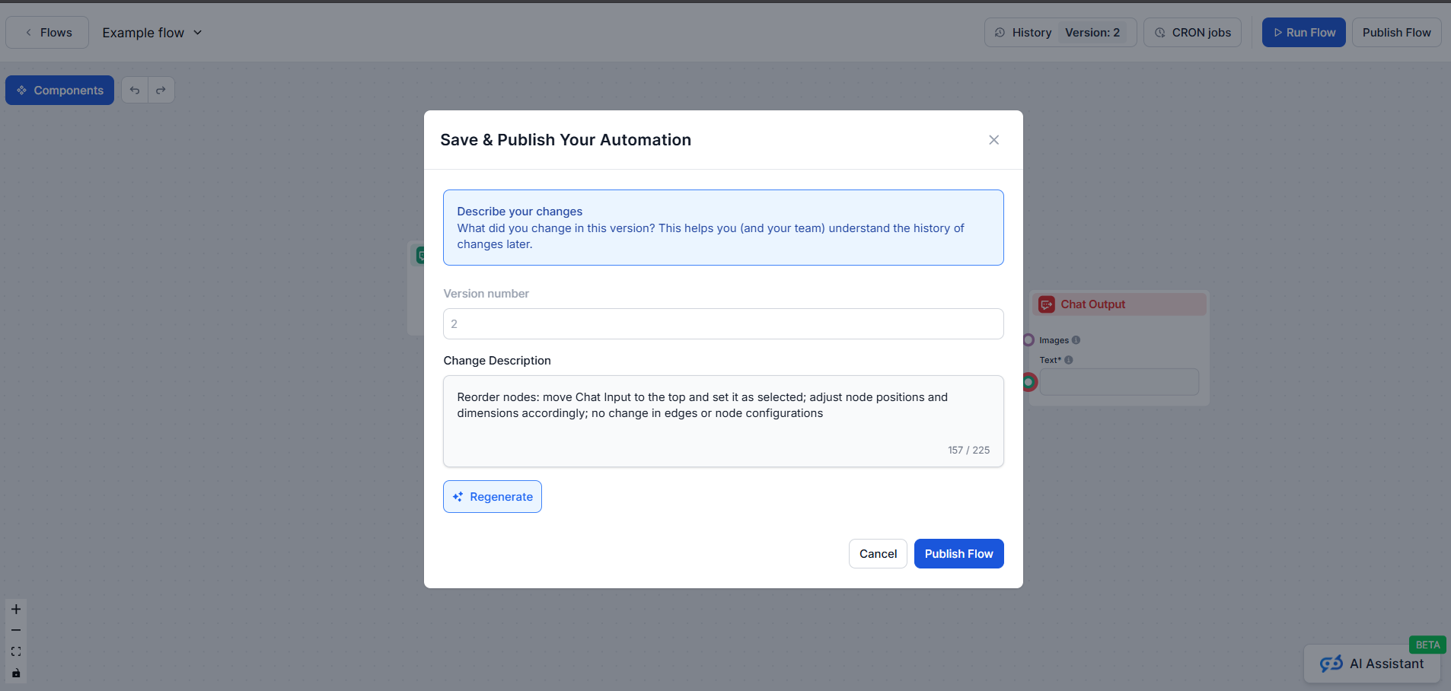Click the History restore icon

coord(1000,32)
